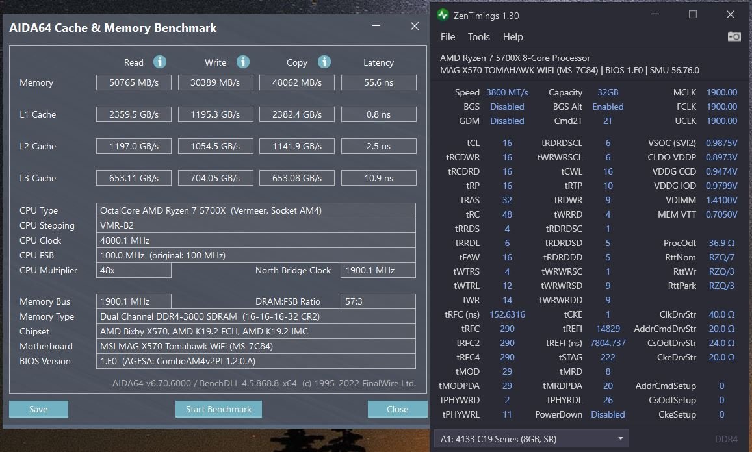Viewport: 752px width, 452px height.
Task: Click the Capacity value 32GB
Action: (x=608, y=92)
